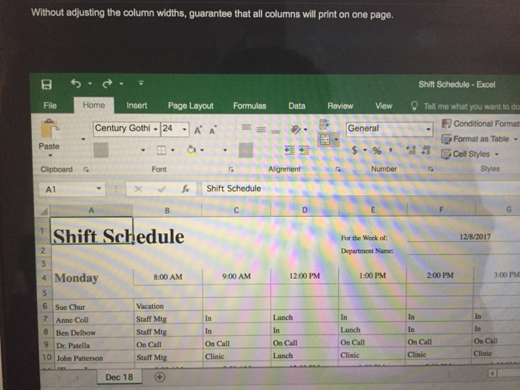Open the Borders dropdown arrow

click(x=172, y=150)
